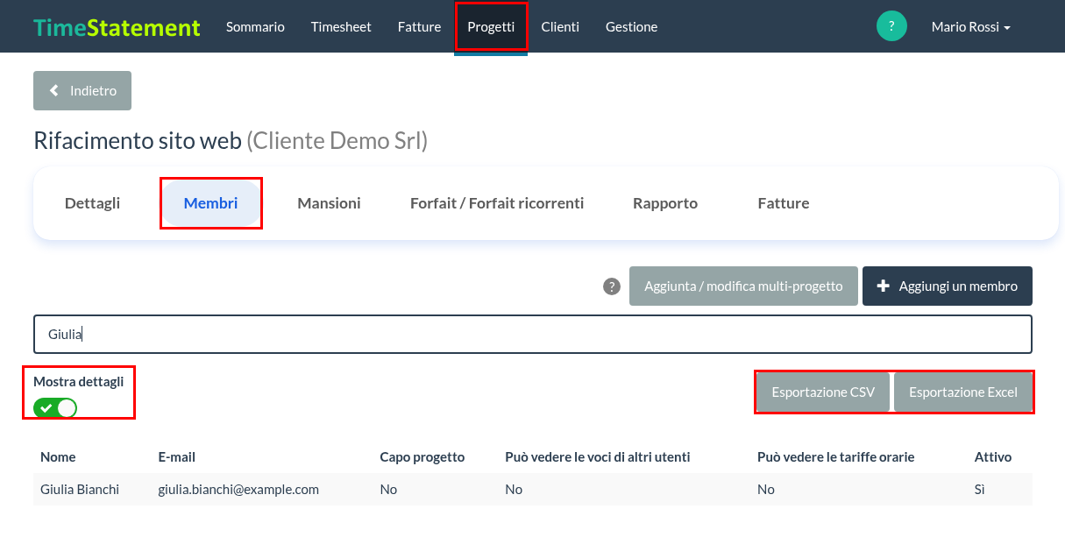Click the plus icon on Aggiungi un membro
Screen dimensions: 1065x537
point(884,286)
